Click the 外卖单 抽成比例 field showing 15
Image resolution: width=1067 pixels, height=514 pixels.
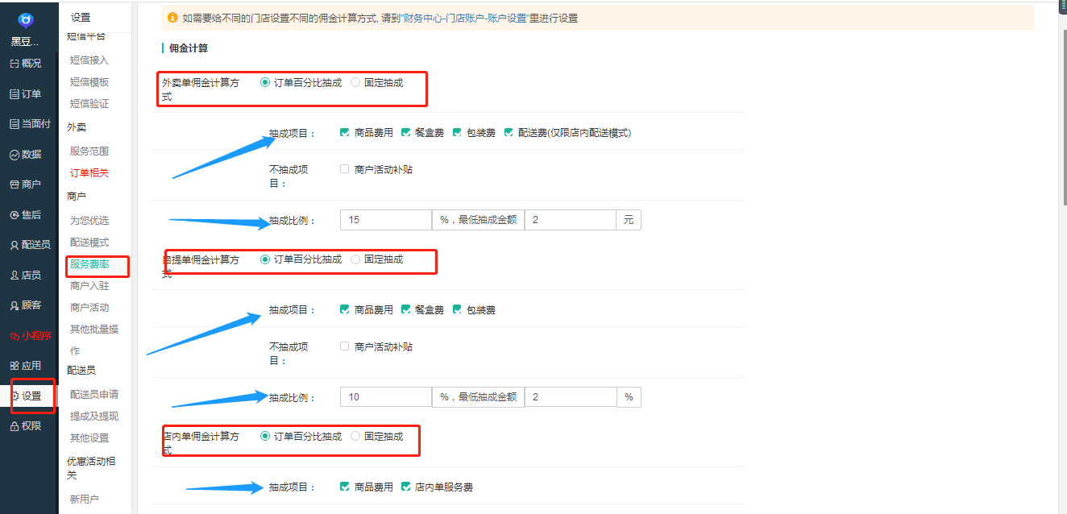click(386, 220)
